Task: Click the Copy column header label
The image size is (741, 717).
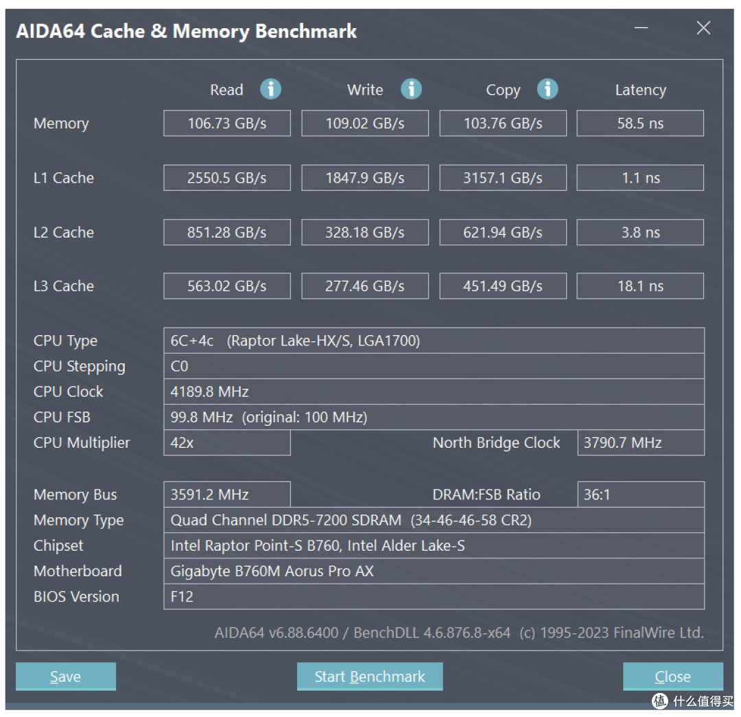Action: coord(503,91)
